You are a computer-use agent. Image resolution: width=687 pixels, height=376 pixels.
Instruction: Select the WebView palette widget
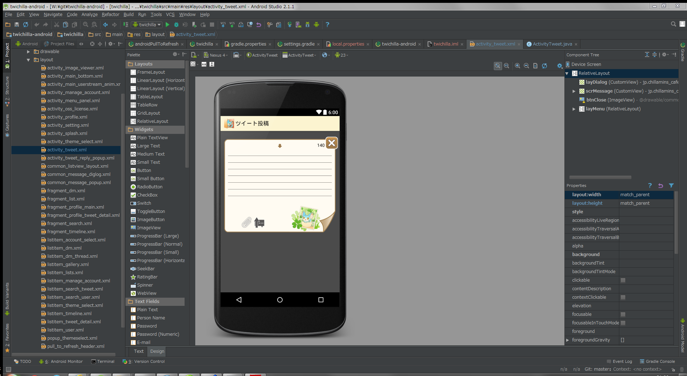(x=146, y=293)
